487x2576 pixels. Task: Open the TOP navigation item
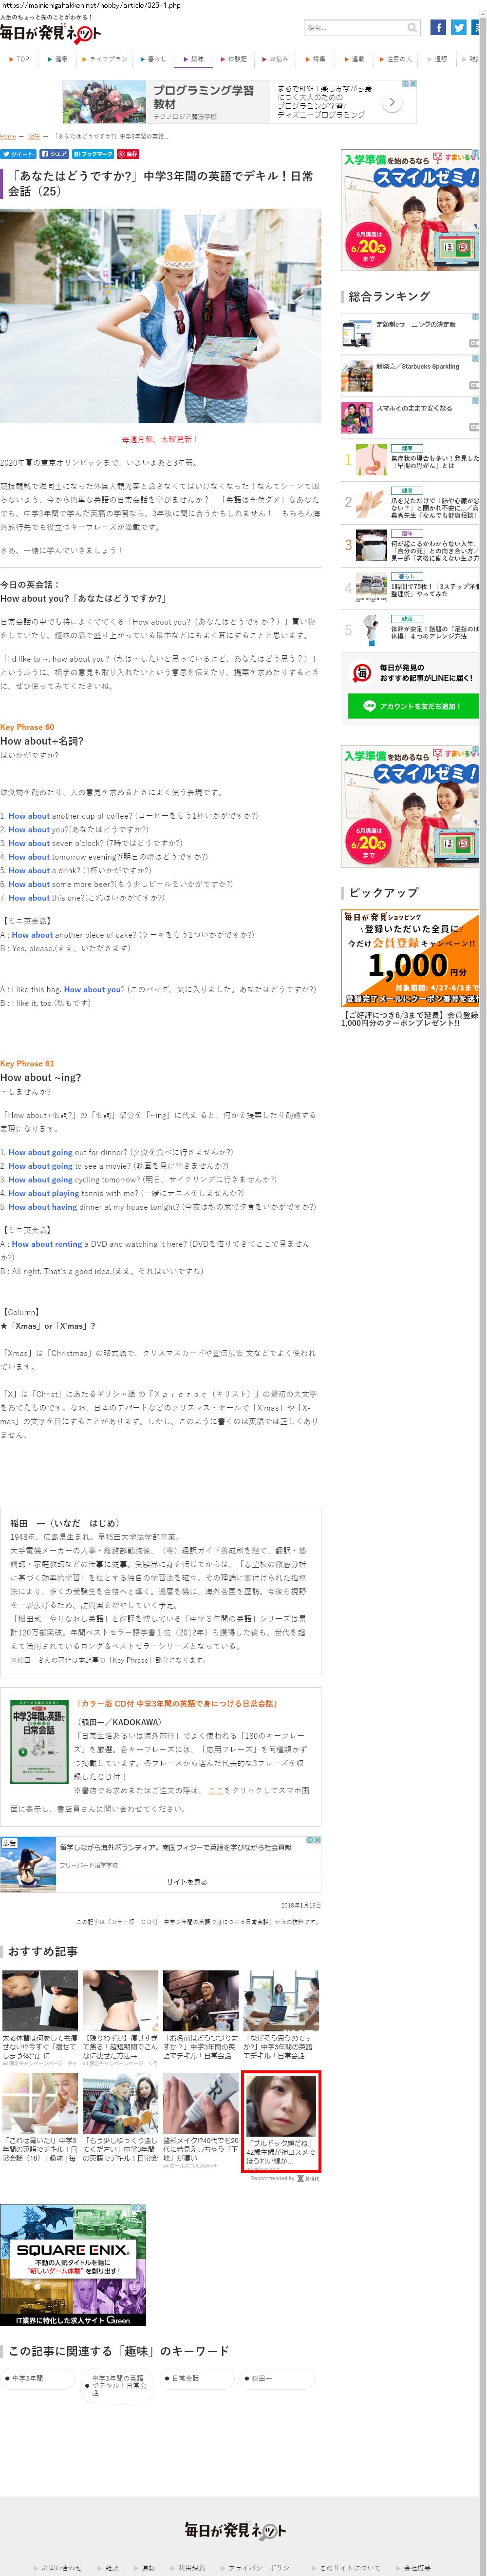click(20, 59)
